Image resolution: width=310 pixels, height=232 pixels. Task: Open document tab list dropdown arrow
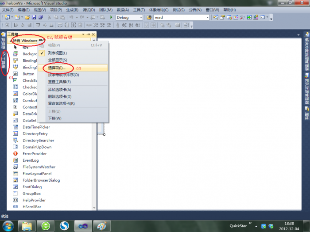(x=298, y=35)
